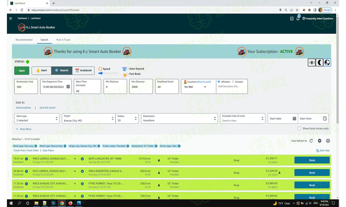The image size is (346, 207).
Task: Select the Exclude radio option
Action: click(233, 82)
